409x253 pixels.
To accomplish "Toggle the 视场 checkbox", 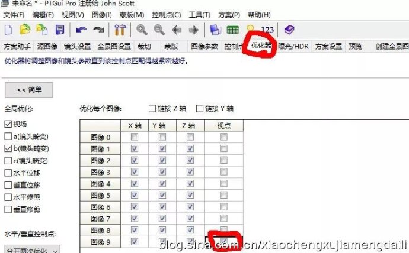I will click(8, 124).
